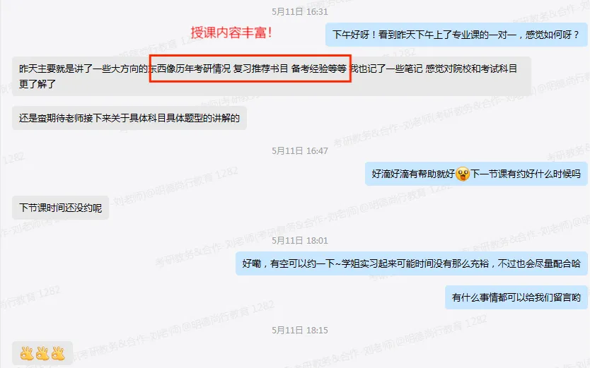
Task: Click the text 更了解了 in gray bubble
Action: point(37,84)
